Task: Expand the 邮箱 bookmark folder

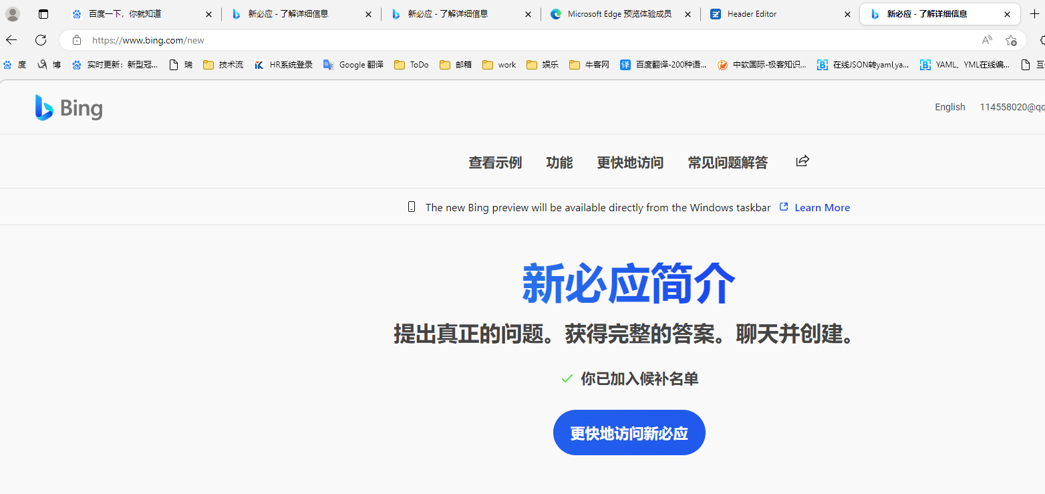Action: pyautogui.click(x=456, y=65)
